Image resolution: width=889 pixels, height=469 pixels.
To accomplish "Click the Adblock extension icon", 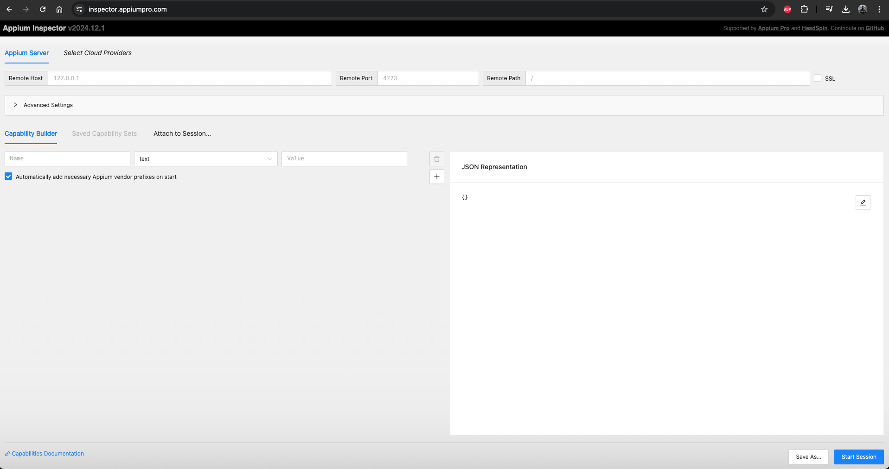I will pos(787,9).
